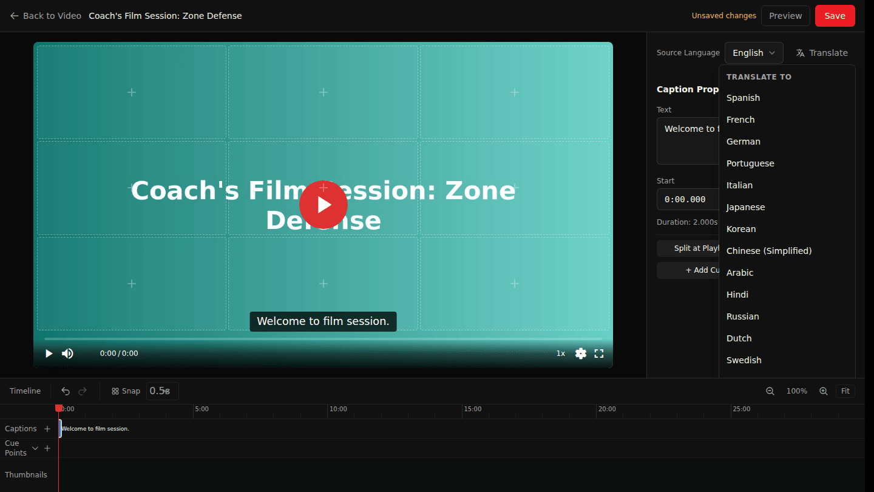Choose Hindi from the list

[x=787, y=295]
